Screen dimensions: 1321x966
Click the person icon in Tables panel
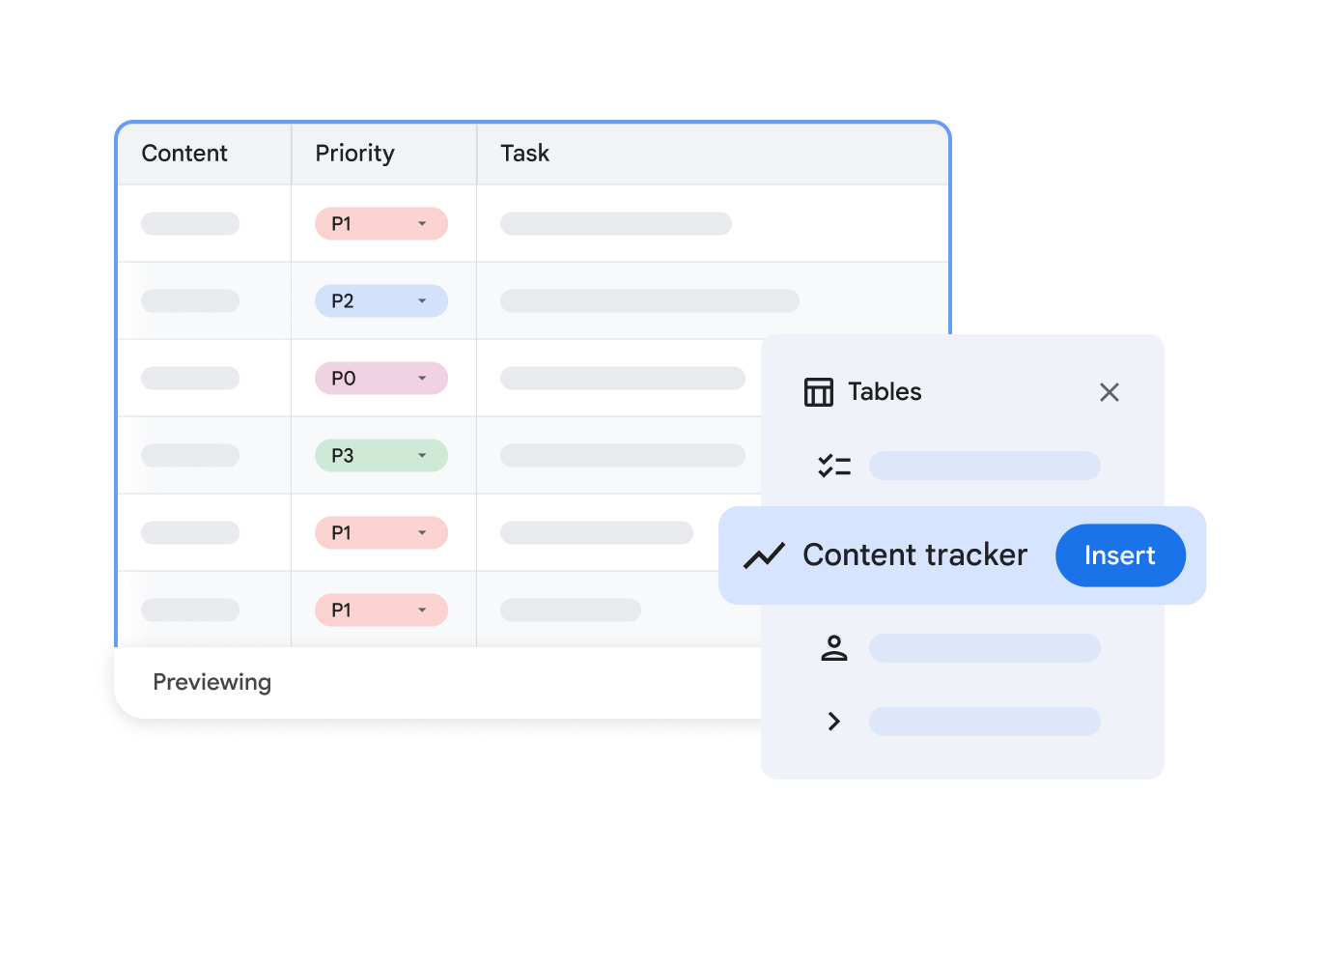tap(833, 648)
